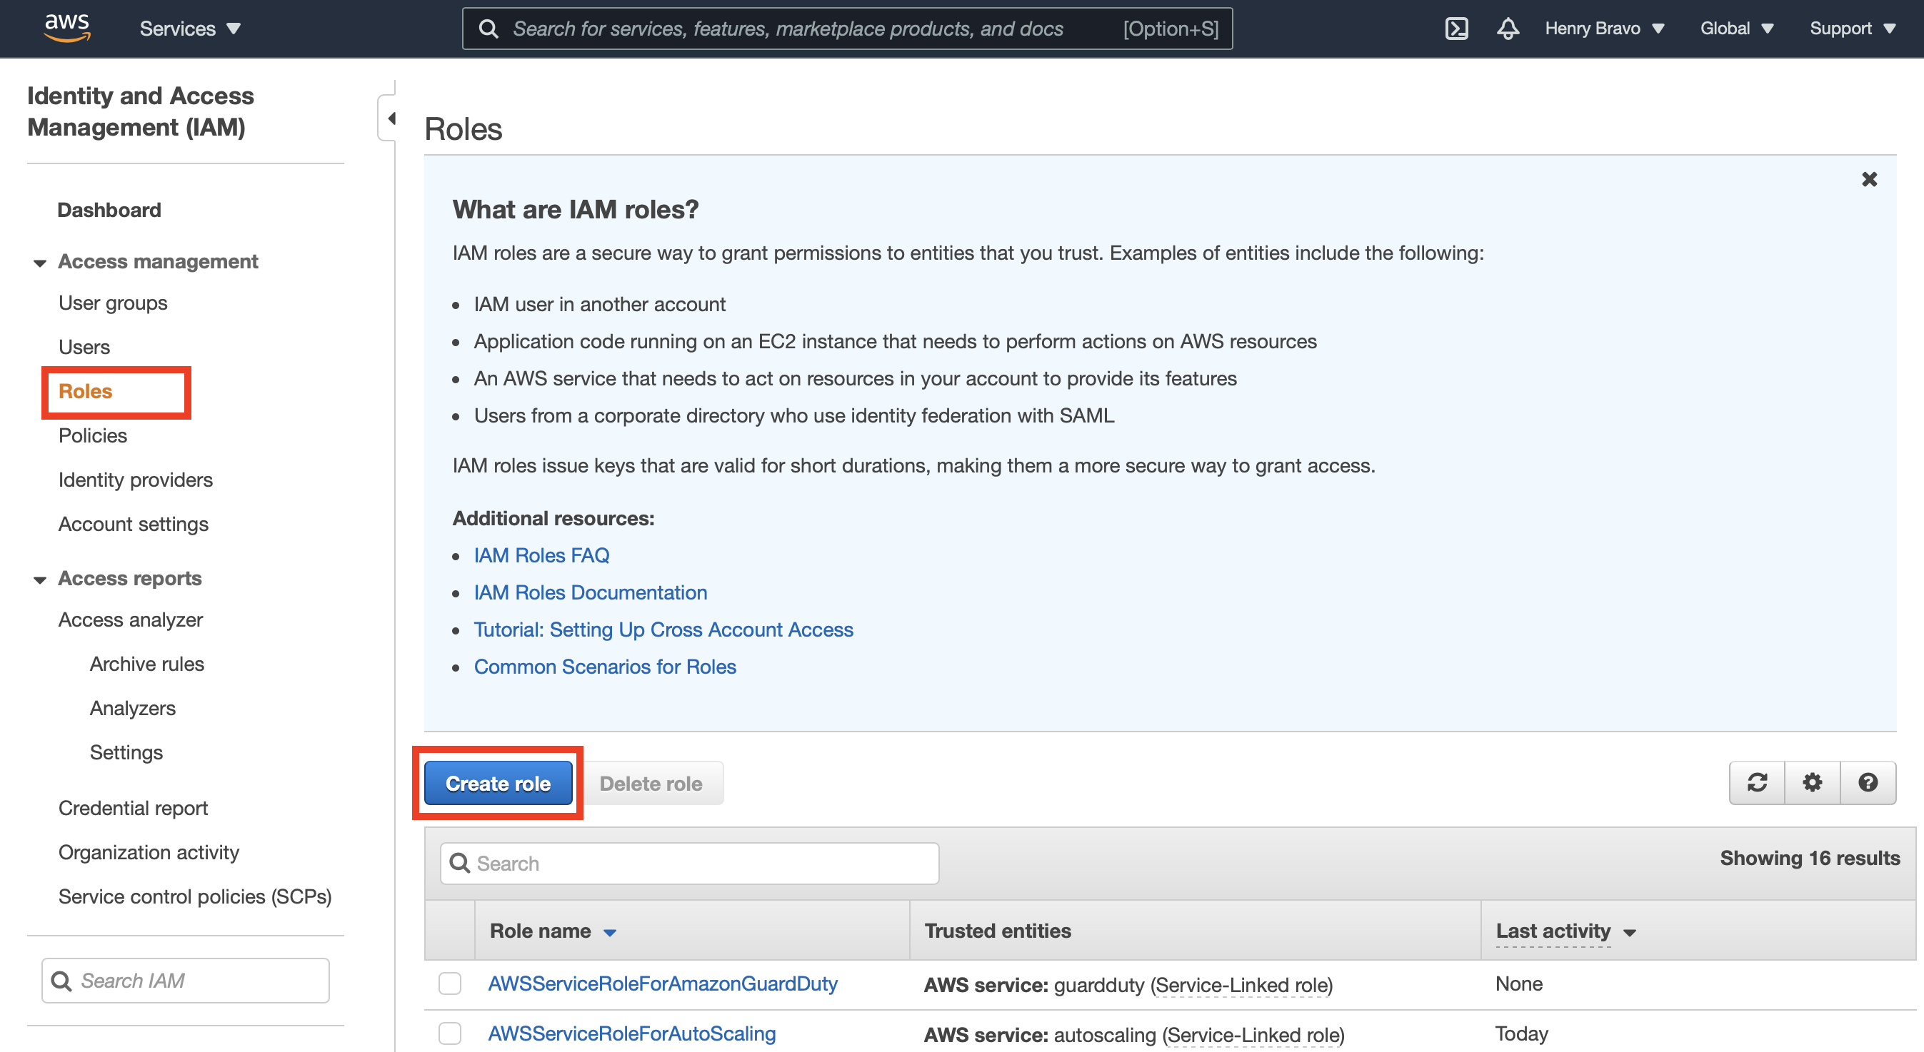Select the AWSServiceRoleForAmazonGuardDuty checkbox
This screenshot has height=1052, width=1924.
click(x=450, y=983)
